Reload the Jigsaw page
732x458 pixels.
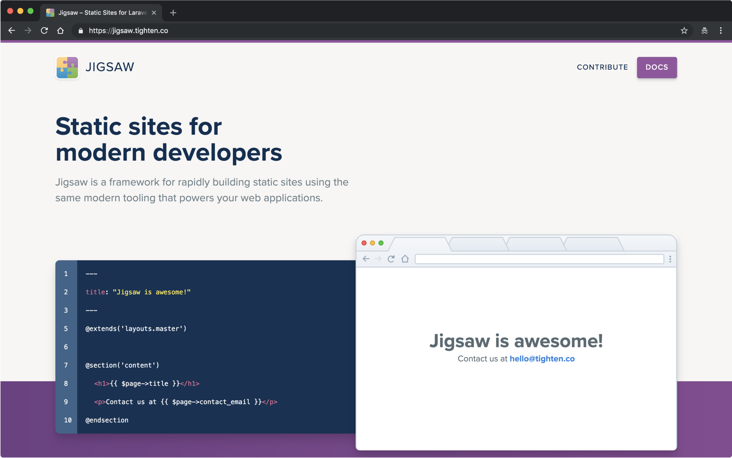[44, 31]
